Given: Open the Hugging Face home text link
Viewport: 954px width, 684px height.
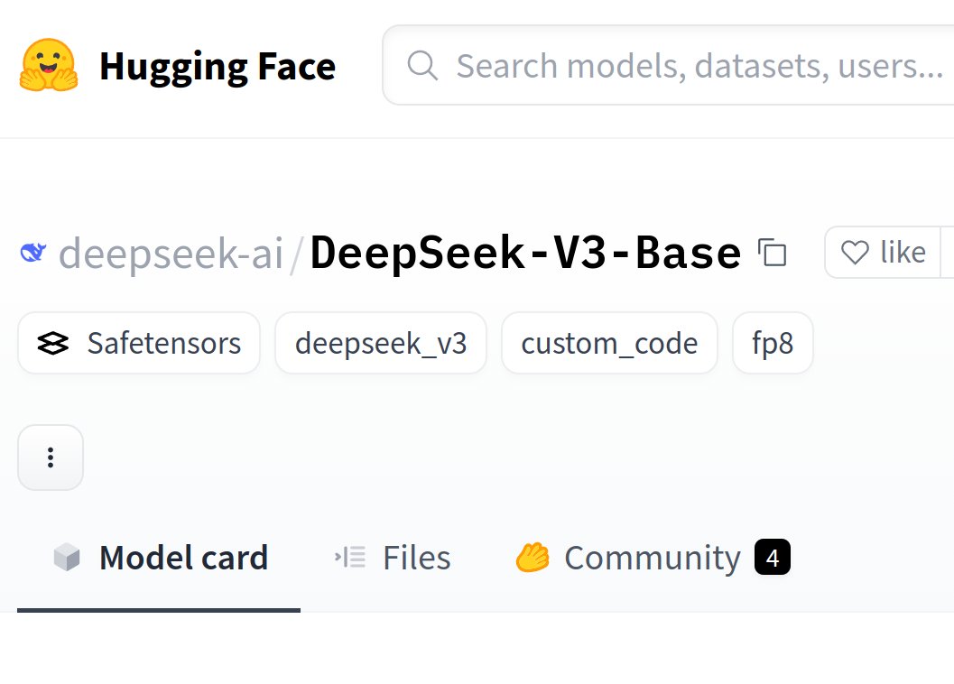Looking at the screenshot, I should [218, 67].
